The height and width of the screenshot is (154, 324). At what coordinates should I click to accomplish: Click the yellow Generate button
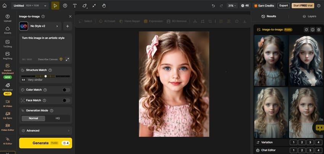(x=45, y=143)
